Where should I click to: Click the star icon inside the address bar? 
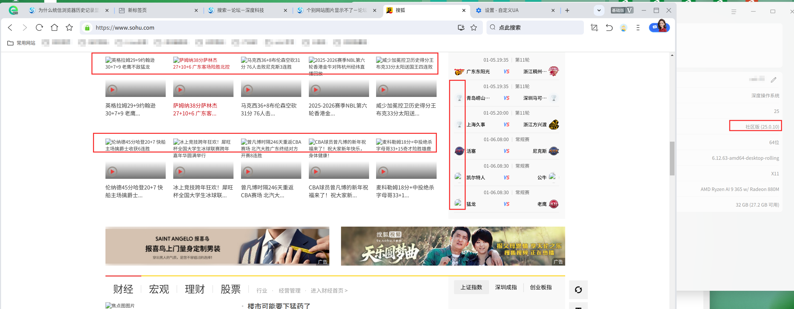(474, 28)
